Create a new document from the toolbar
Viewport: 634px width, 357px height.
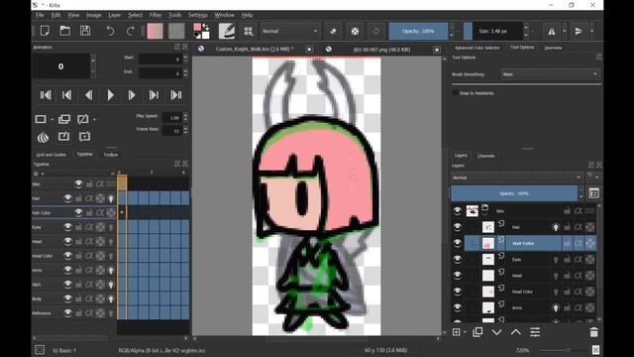45,31
